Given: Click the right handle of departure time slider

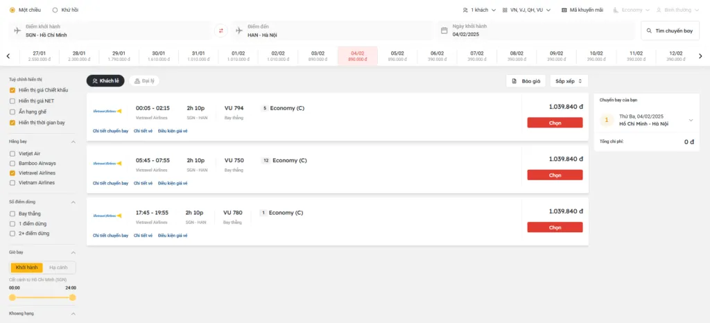Looking at the screenshot, I should (73, 297).
